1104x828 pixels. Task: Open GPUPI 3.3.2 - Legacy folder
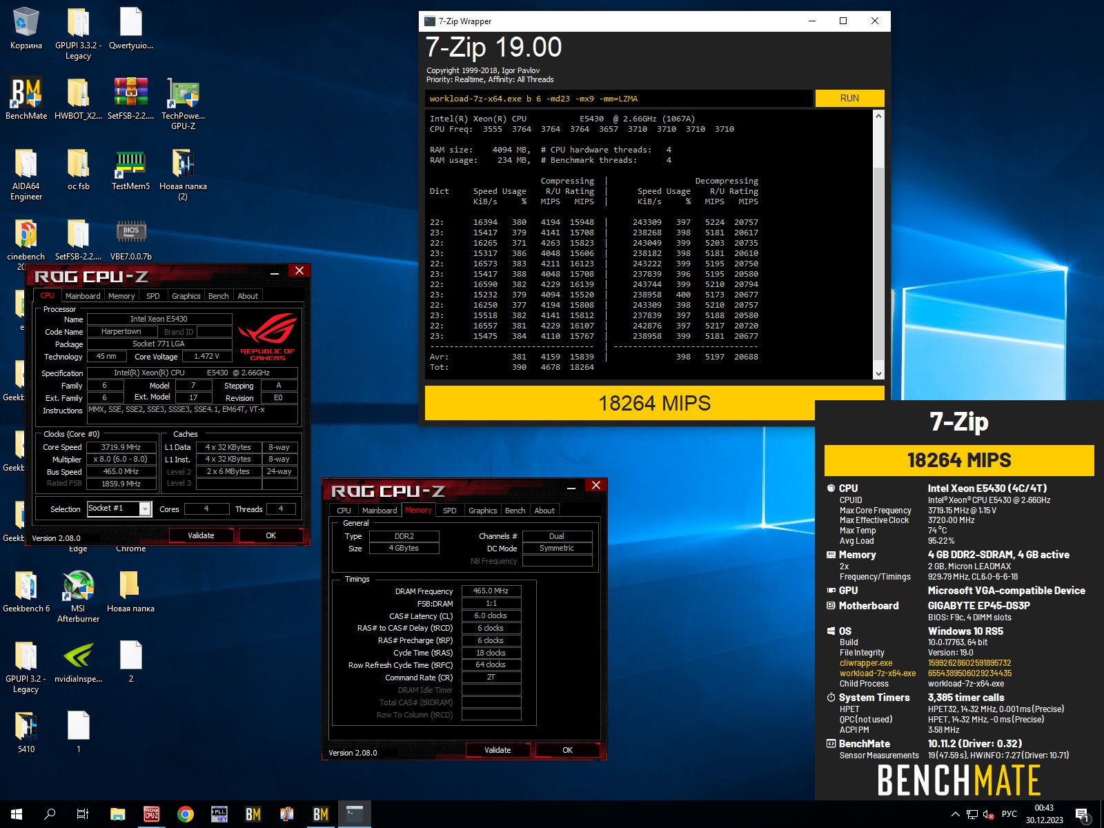(x=78, y=33)
